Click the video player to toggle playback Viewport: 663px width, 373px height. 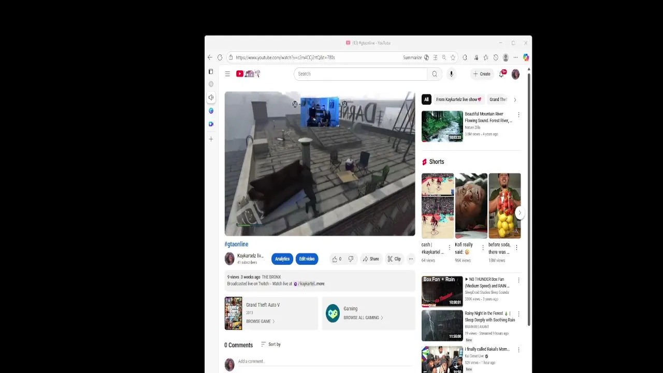320,164
